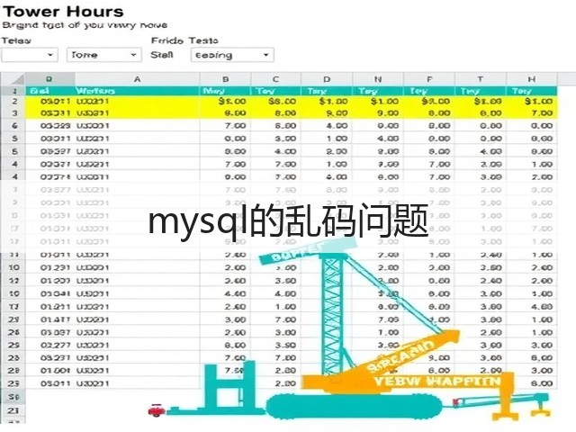The width and height of the screenshot is (576, 432).
Task: Click the column B dollar cell in row 2
Action: tap(226, 102)
